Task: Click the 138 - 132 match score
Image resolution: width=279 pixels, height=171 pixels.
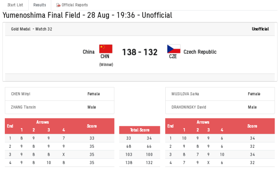Action: pyautogui.click(x=140, y=52)
